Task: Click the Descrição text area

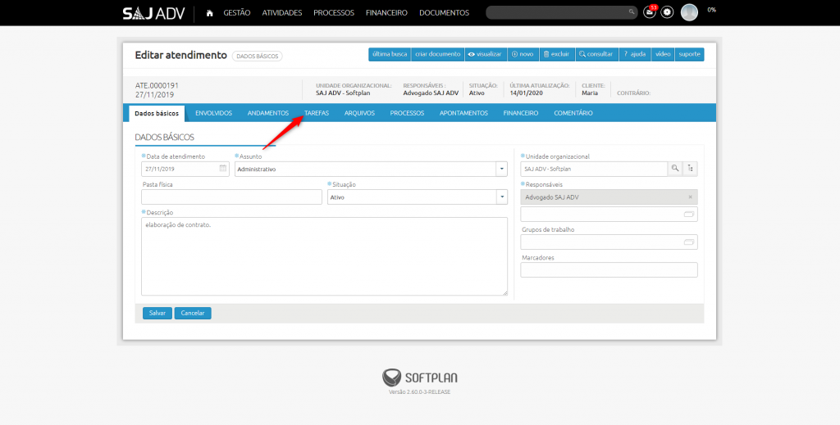Action: (x=324, y=255)
